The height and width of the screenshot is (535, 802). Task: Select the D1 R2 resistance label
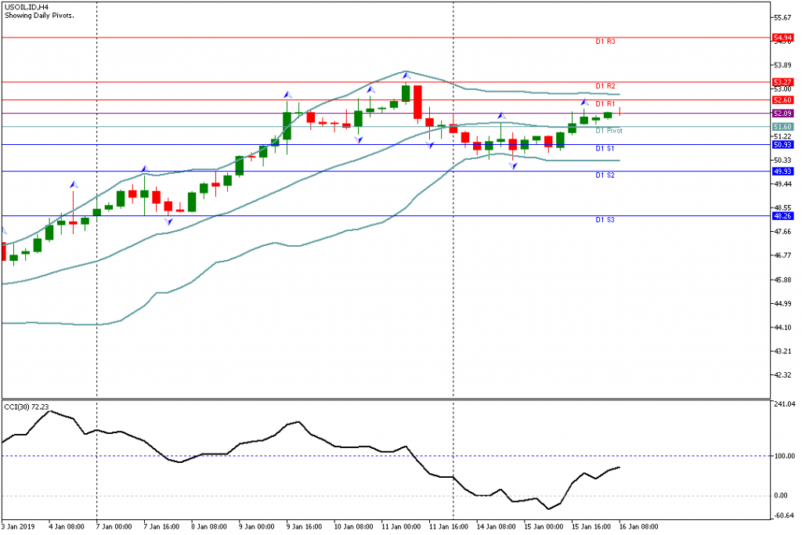pos(605,85)
